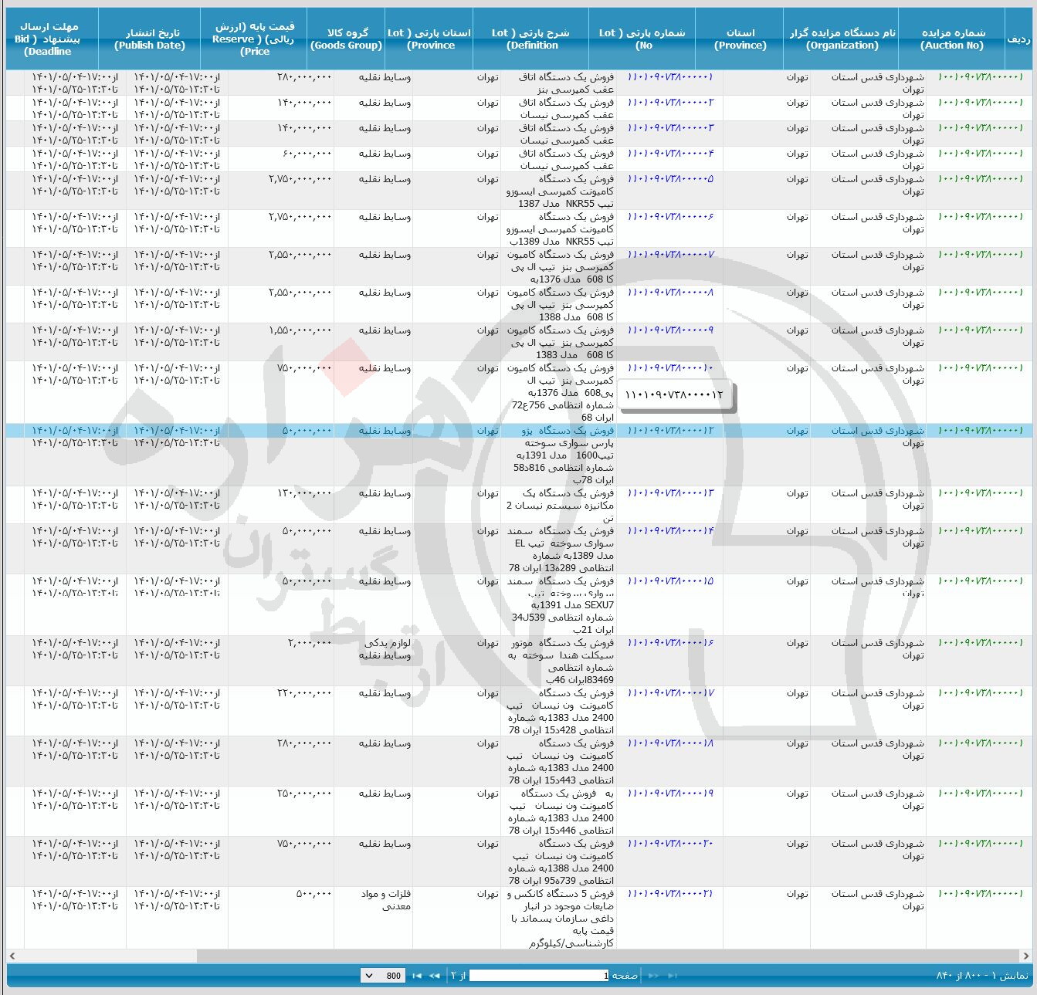The image size is (1037, 995).
Task: Open lot number link ending in ۰۰۰۰۱۶
Action: [670, 643]
